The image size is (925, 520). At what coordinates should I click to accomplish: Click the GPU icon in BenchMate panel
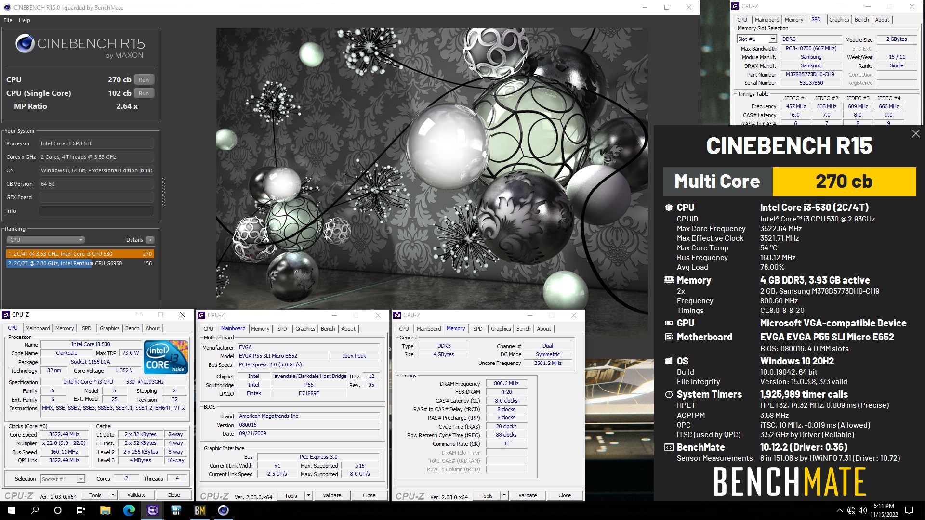669,323
